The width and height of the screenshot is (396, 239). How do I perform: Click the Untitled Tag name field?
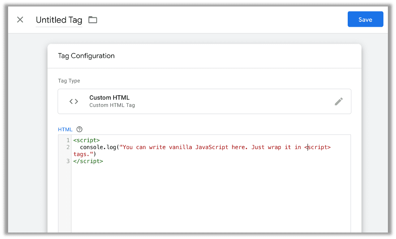tap(59, 19)
